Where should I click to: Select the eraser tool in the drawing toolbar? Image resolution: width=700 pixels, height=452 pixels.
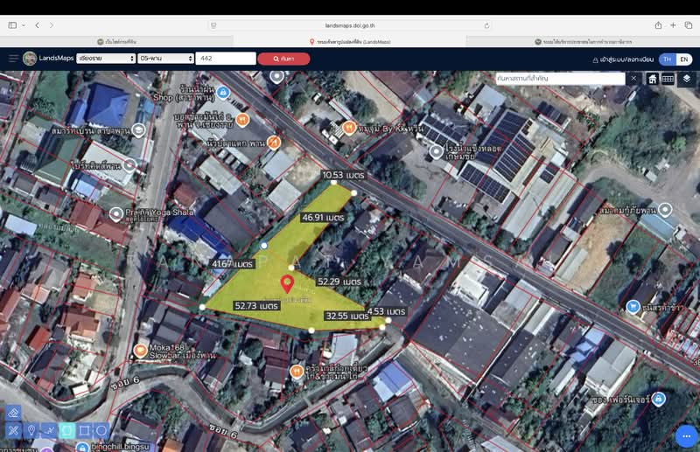coord(13,412)
